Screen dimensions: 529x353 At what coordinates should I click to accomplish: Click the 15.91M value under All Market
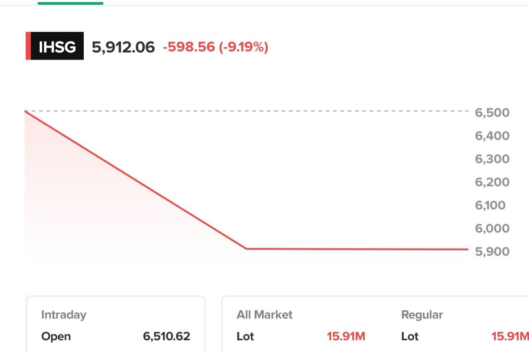(346, 336)
